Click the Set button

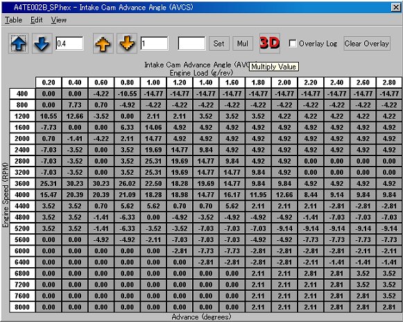(x=218, y=44)
